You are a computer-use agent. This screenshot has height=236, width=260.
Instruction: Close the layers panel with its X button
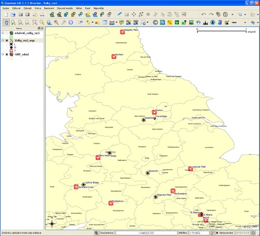42,28
